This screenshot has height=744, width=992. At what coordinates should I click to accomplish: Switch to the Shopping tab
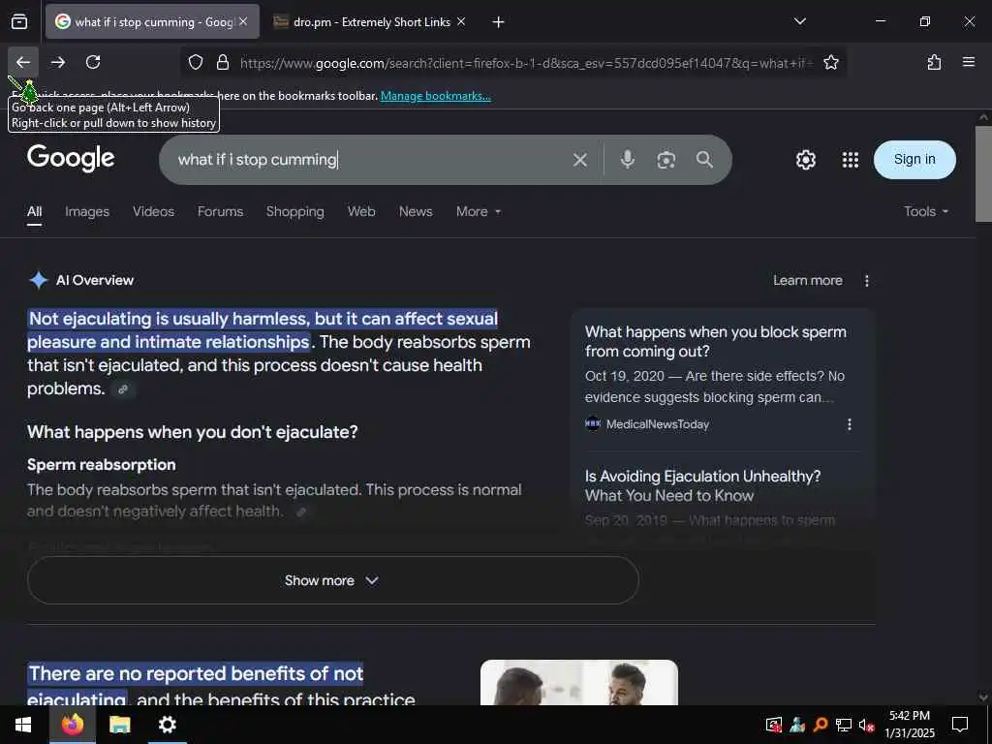pos(294,211)
